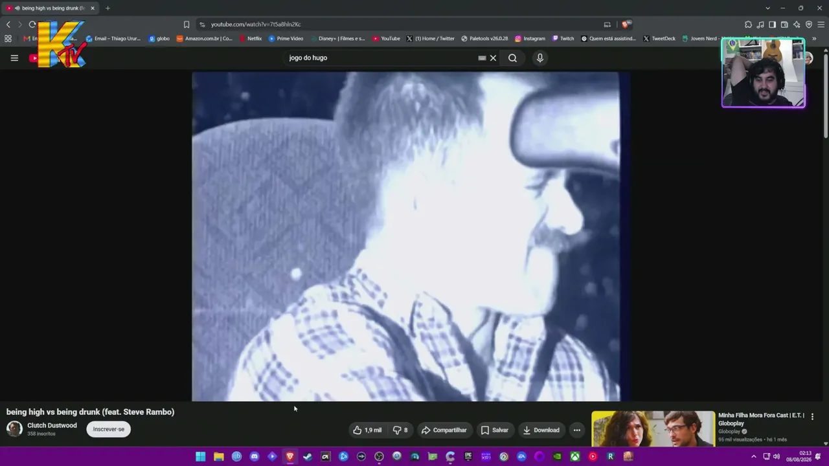Click the YouTube search box
The height and width of the screenshot is (466, 829).
pos(382,58)
